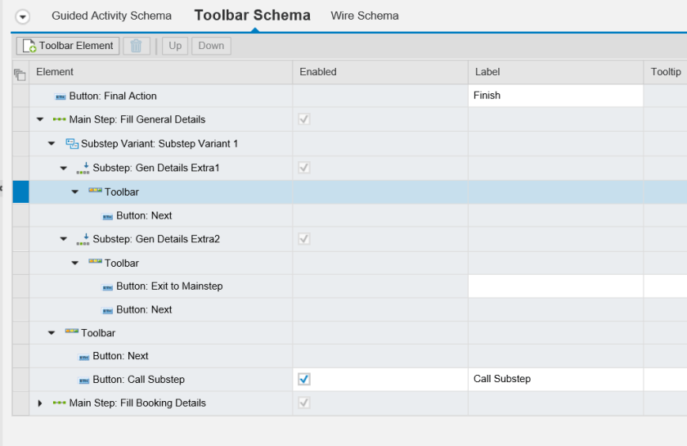Click the Toolbar Element add button
This screenshot has width=687, height=446.
point(68,46)
